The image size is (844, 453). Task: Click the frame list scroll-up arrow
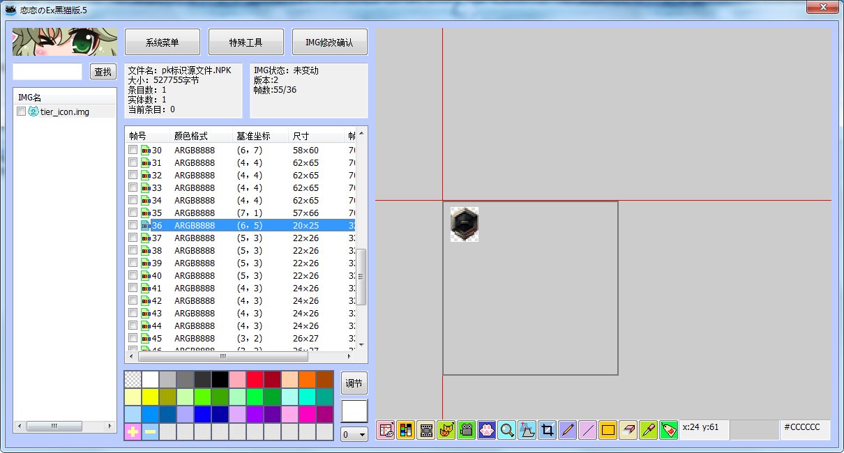click(x=361, y=134)
